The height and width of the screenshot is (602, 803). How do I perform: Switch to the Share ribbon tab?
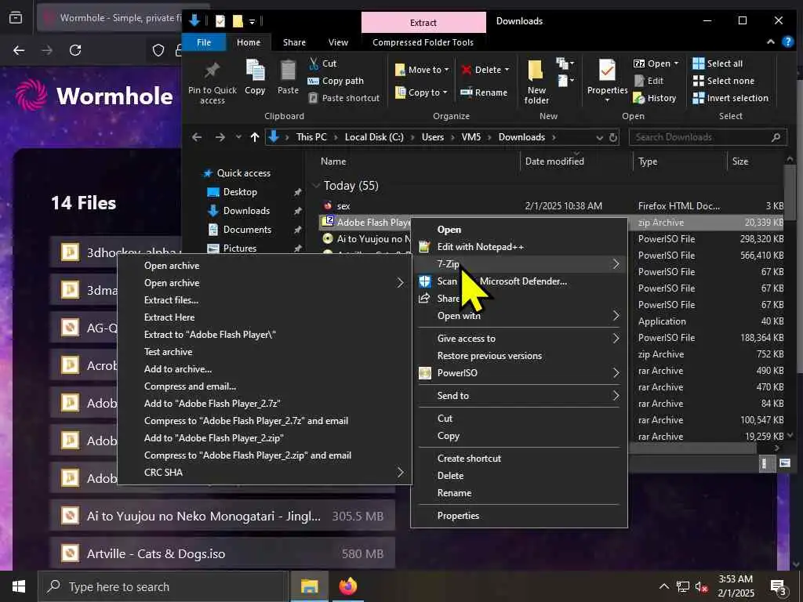[x=294, y=42]
